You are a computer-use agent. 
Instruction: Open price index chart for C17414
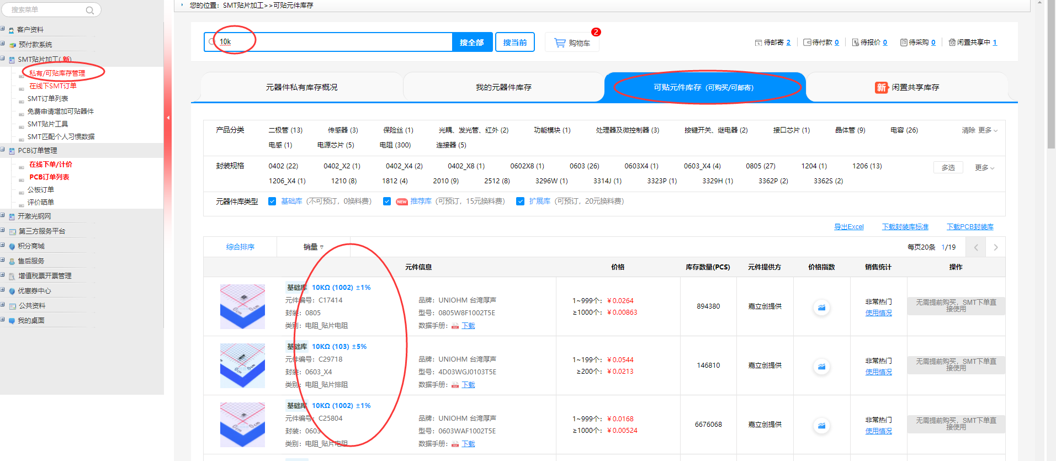tap(821, 308)
